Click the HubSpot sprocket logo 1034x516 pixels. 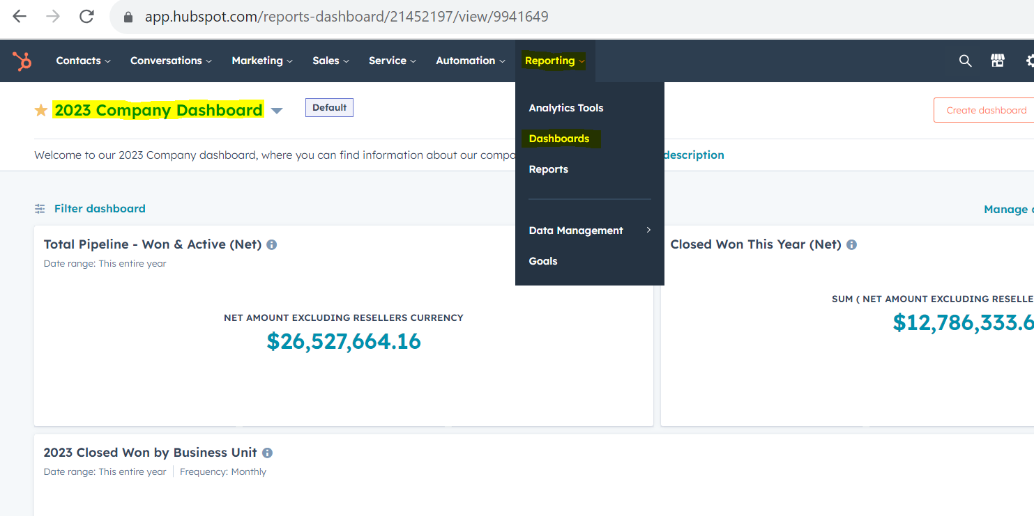coord(22,61)
